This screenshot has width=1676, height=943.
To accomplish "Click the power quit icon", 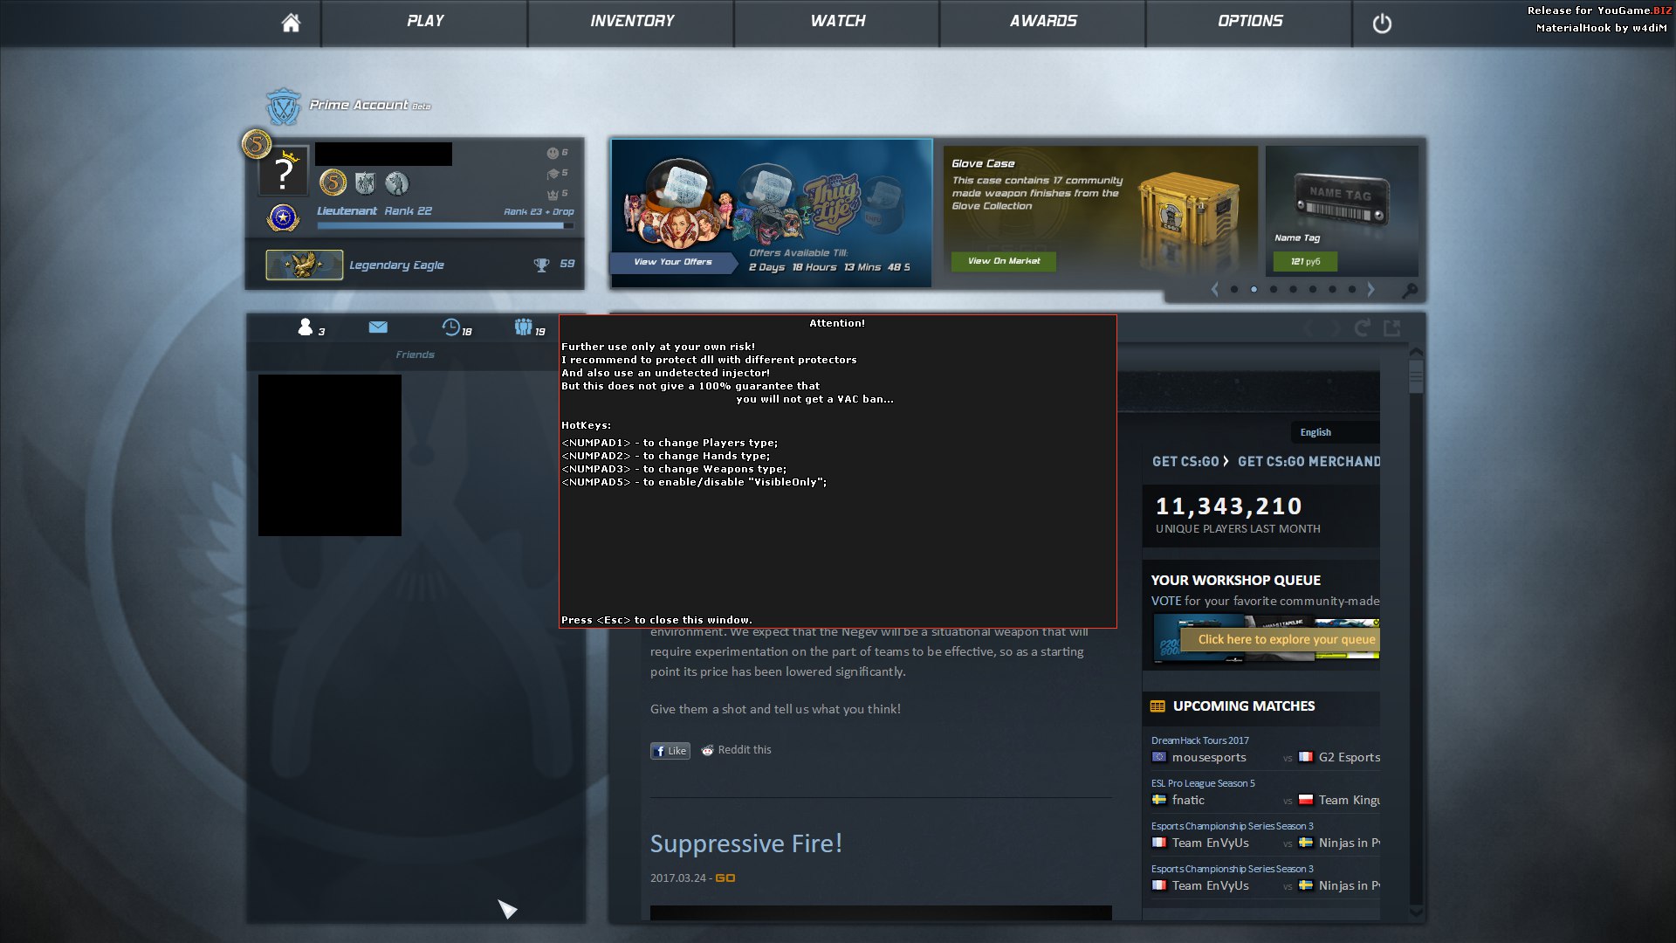I will click(x=1382, y=24).
